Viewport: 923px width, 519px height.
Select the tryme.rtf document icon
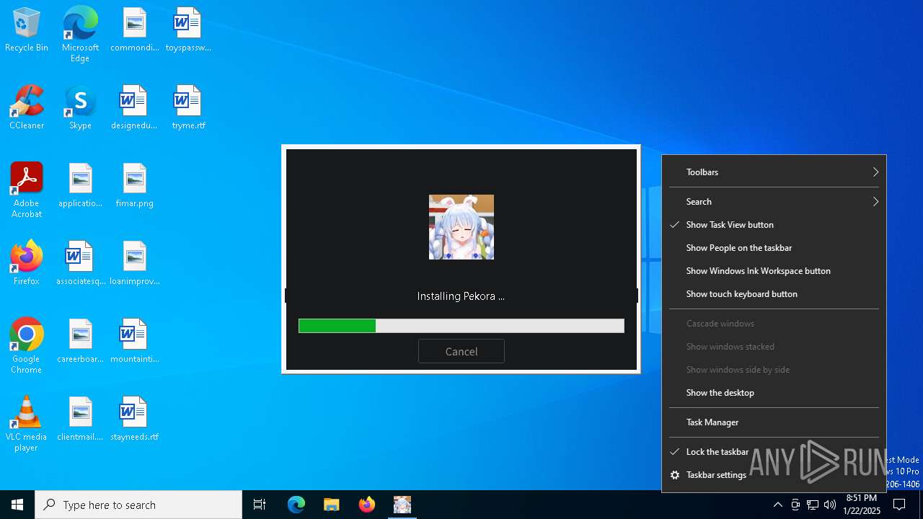click(187, 108)
